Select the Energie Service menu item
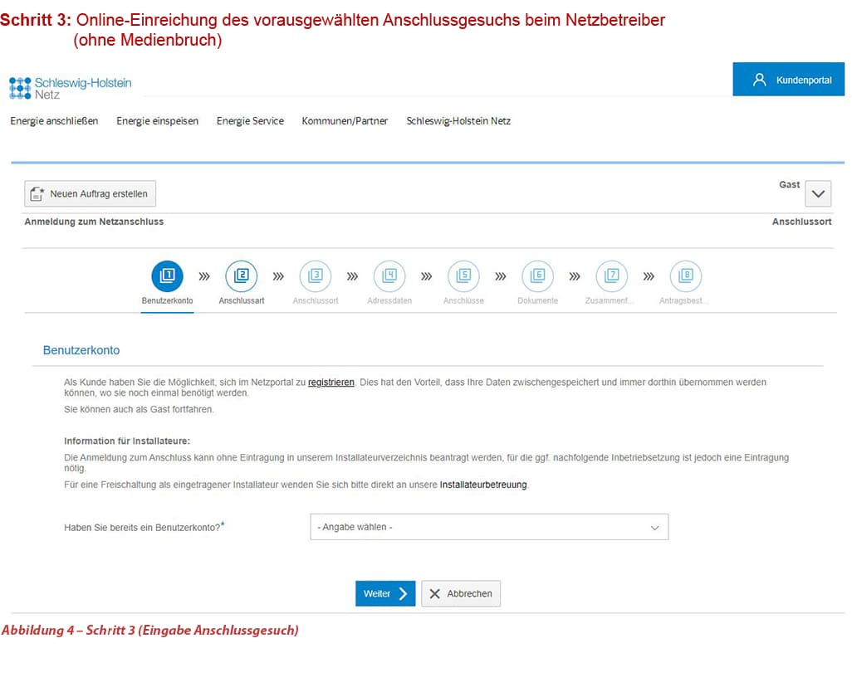The height and width of the screenshot is (697, 852). pyautogui.click(x=250, y=121)
